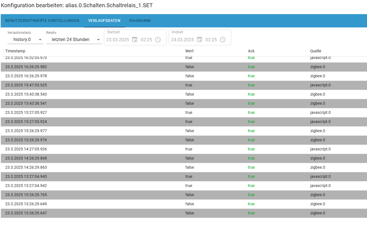Select timestamp 23.3.2025 13:27:04.942
Viewport: 367px width, 226px height.
point(26,186)
